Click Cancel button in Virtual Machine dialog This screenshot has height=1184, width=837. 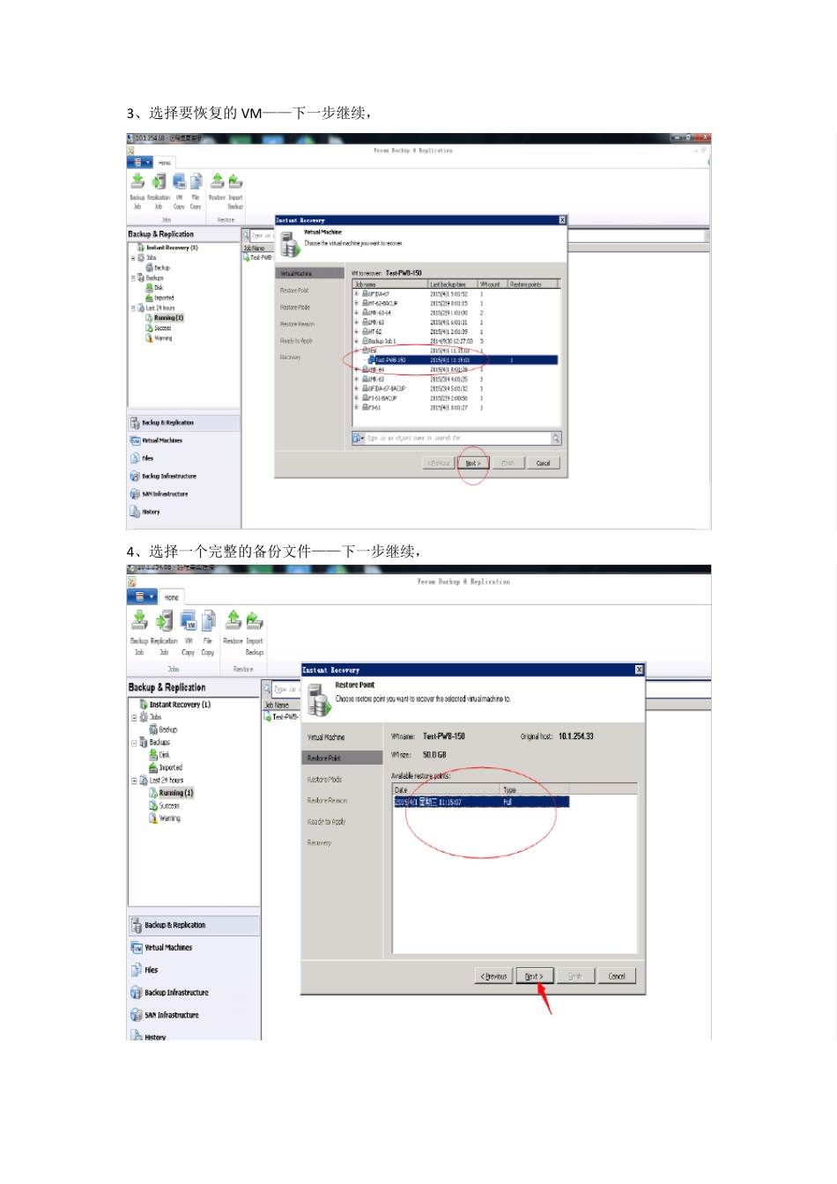pyautogui.click(x=544, y=462)
